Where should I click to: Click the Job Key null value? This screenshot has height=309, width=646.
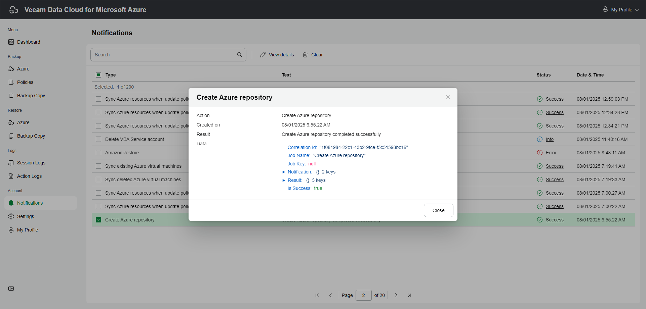click(312, 164)
